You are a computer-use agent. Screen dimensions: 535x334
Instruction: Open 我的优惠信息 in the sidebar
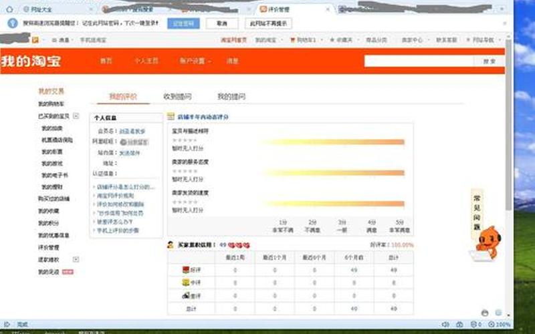53,236
